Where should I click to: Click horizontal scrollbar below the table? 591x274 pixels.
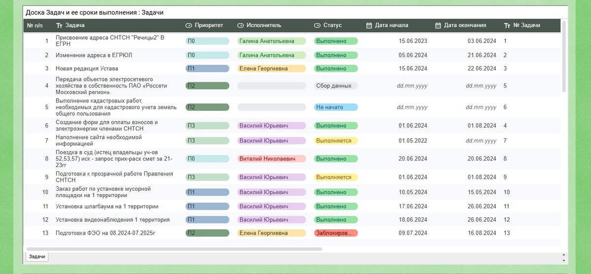[174, 249]
